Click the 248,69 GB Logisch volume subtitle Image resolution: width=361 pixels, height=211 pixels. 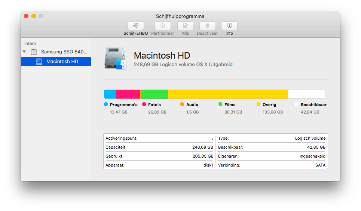point(183,65)
